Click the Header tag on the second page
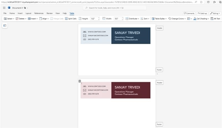 point(160,83)
